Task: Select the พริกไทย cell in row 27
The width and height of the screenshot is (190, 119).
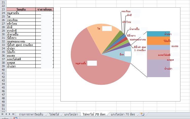Action: pos(21,24)
